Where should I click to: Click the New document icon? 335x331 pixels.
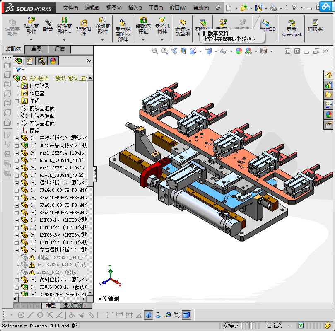click(229, 8)
